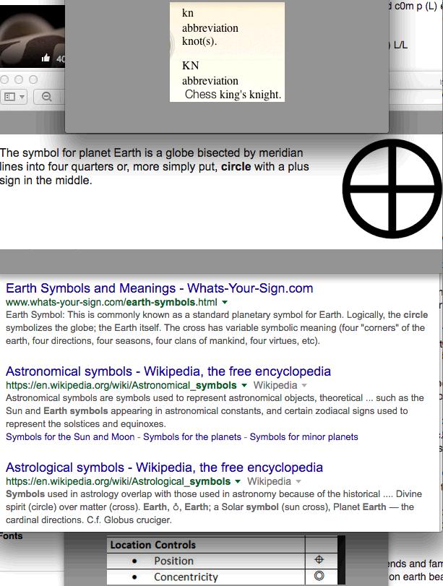The height and width of the screenshot is (586, 443).
Task: Click 'Chess king's knight.' definition text
Action: (233, 94)
